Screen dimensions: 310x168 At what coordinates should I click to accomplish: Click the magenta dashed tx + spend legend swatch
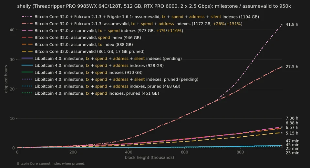27,31
